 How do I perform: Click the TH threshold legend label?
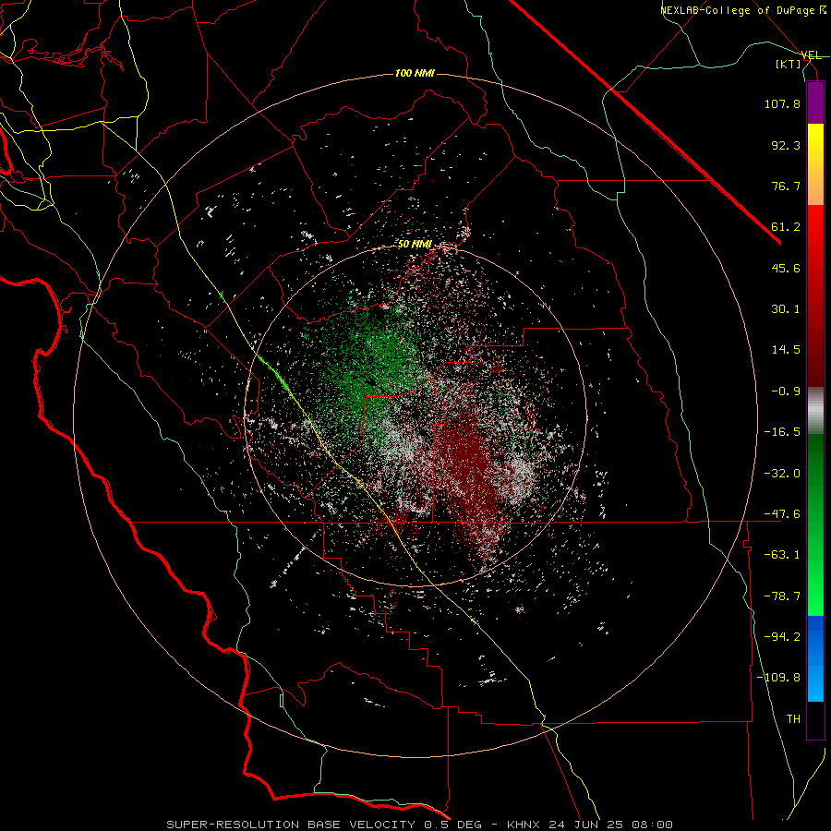coord(793,719)
